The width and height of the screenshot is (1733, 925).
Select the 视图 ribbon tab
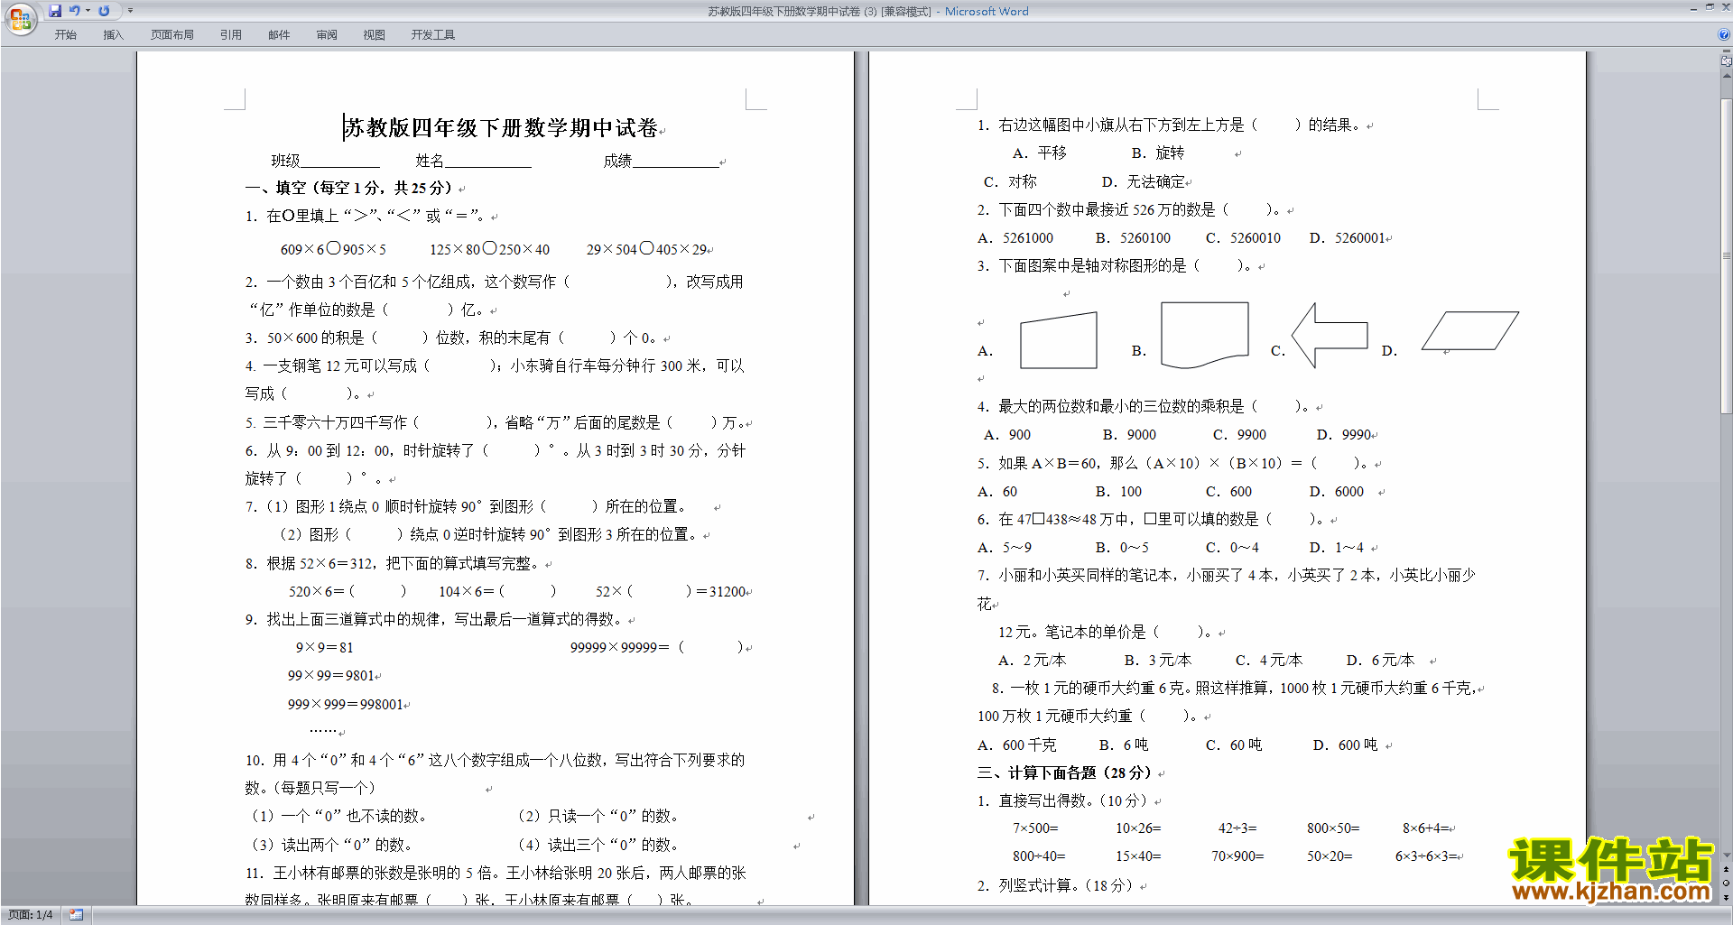pyautogui.click(x=375, y=35)
